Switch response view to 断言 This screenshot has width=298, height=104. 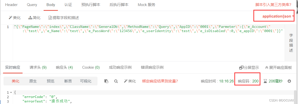(x=68, y=81)
